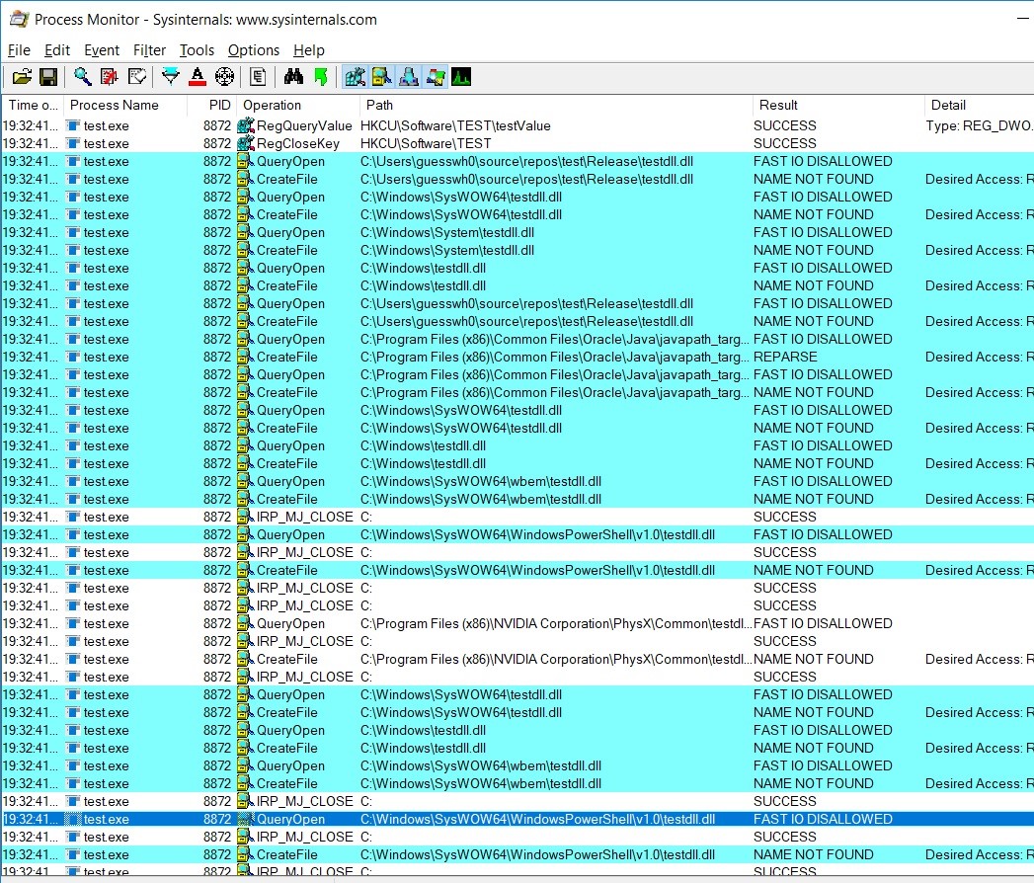This screenshot has width=1034, height=883.
Task: Open the Filter menu
Action: tap(149, 50)
